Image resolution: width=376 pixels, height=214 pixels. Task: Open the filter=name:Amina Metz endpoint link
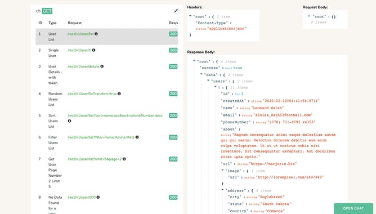coord(101,137)
